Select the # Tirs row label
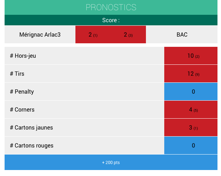 (x=17, y=74)
